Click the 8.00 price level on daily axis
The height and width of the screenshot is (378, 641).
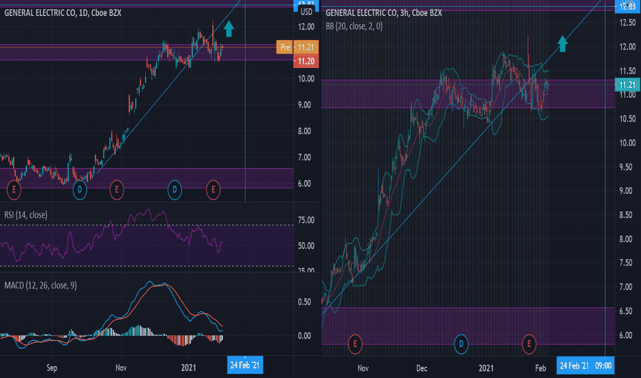305,131
